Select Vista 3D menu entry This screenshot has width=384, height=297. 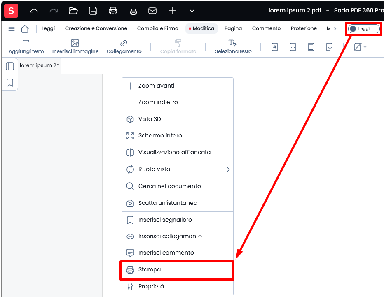click(x=178, y=119)
